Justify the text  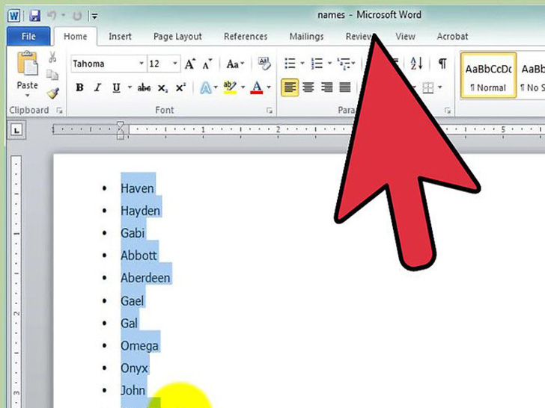[x=345, y=87]
